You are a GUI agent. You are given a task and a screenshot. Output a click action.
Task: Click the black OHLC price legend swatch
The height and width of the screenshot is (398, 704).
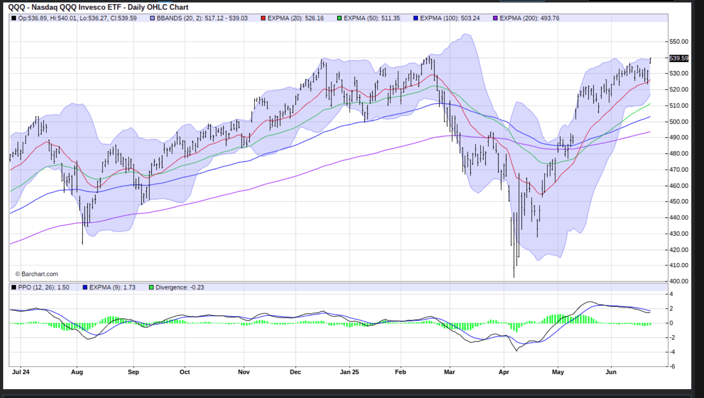[14, 18]
